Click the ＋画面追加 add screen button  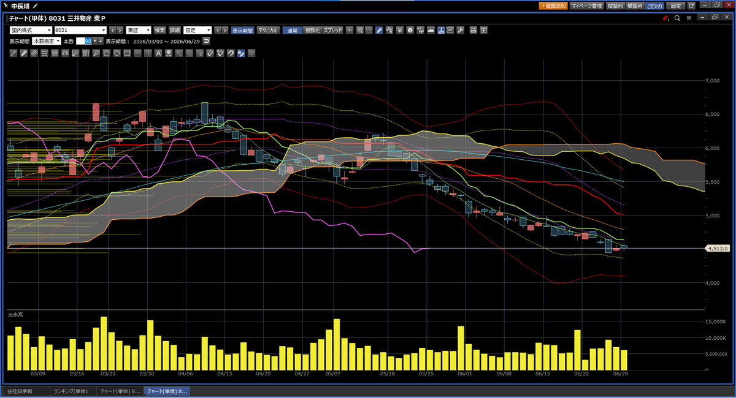click(553, 6)
